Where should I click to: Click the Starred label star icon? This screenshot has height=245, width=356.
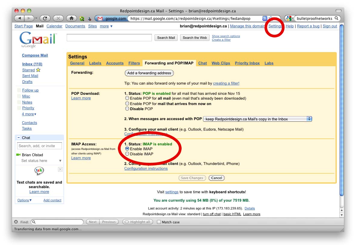coord(38,70)
